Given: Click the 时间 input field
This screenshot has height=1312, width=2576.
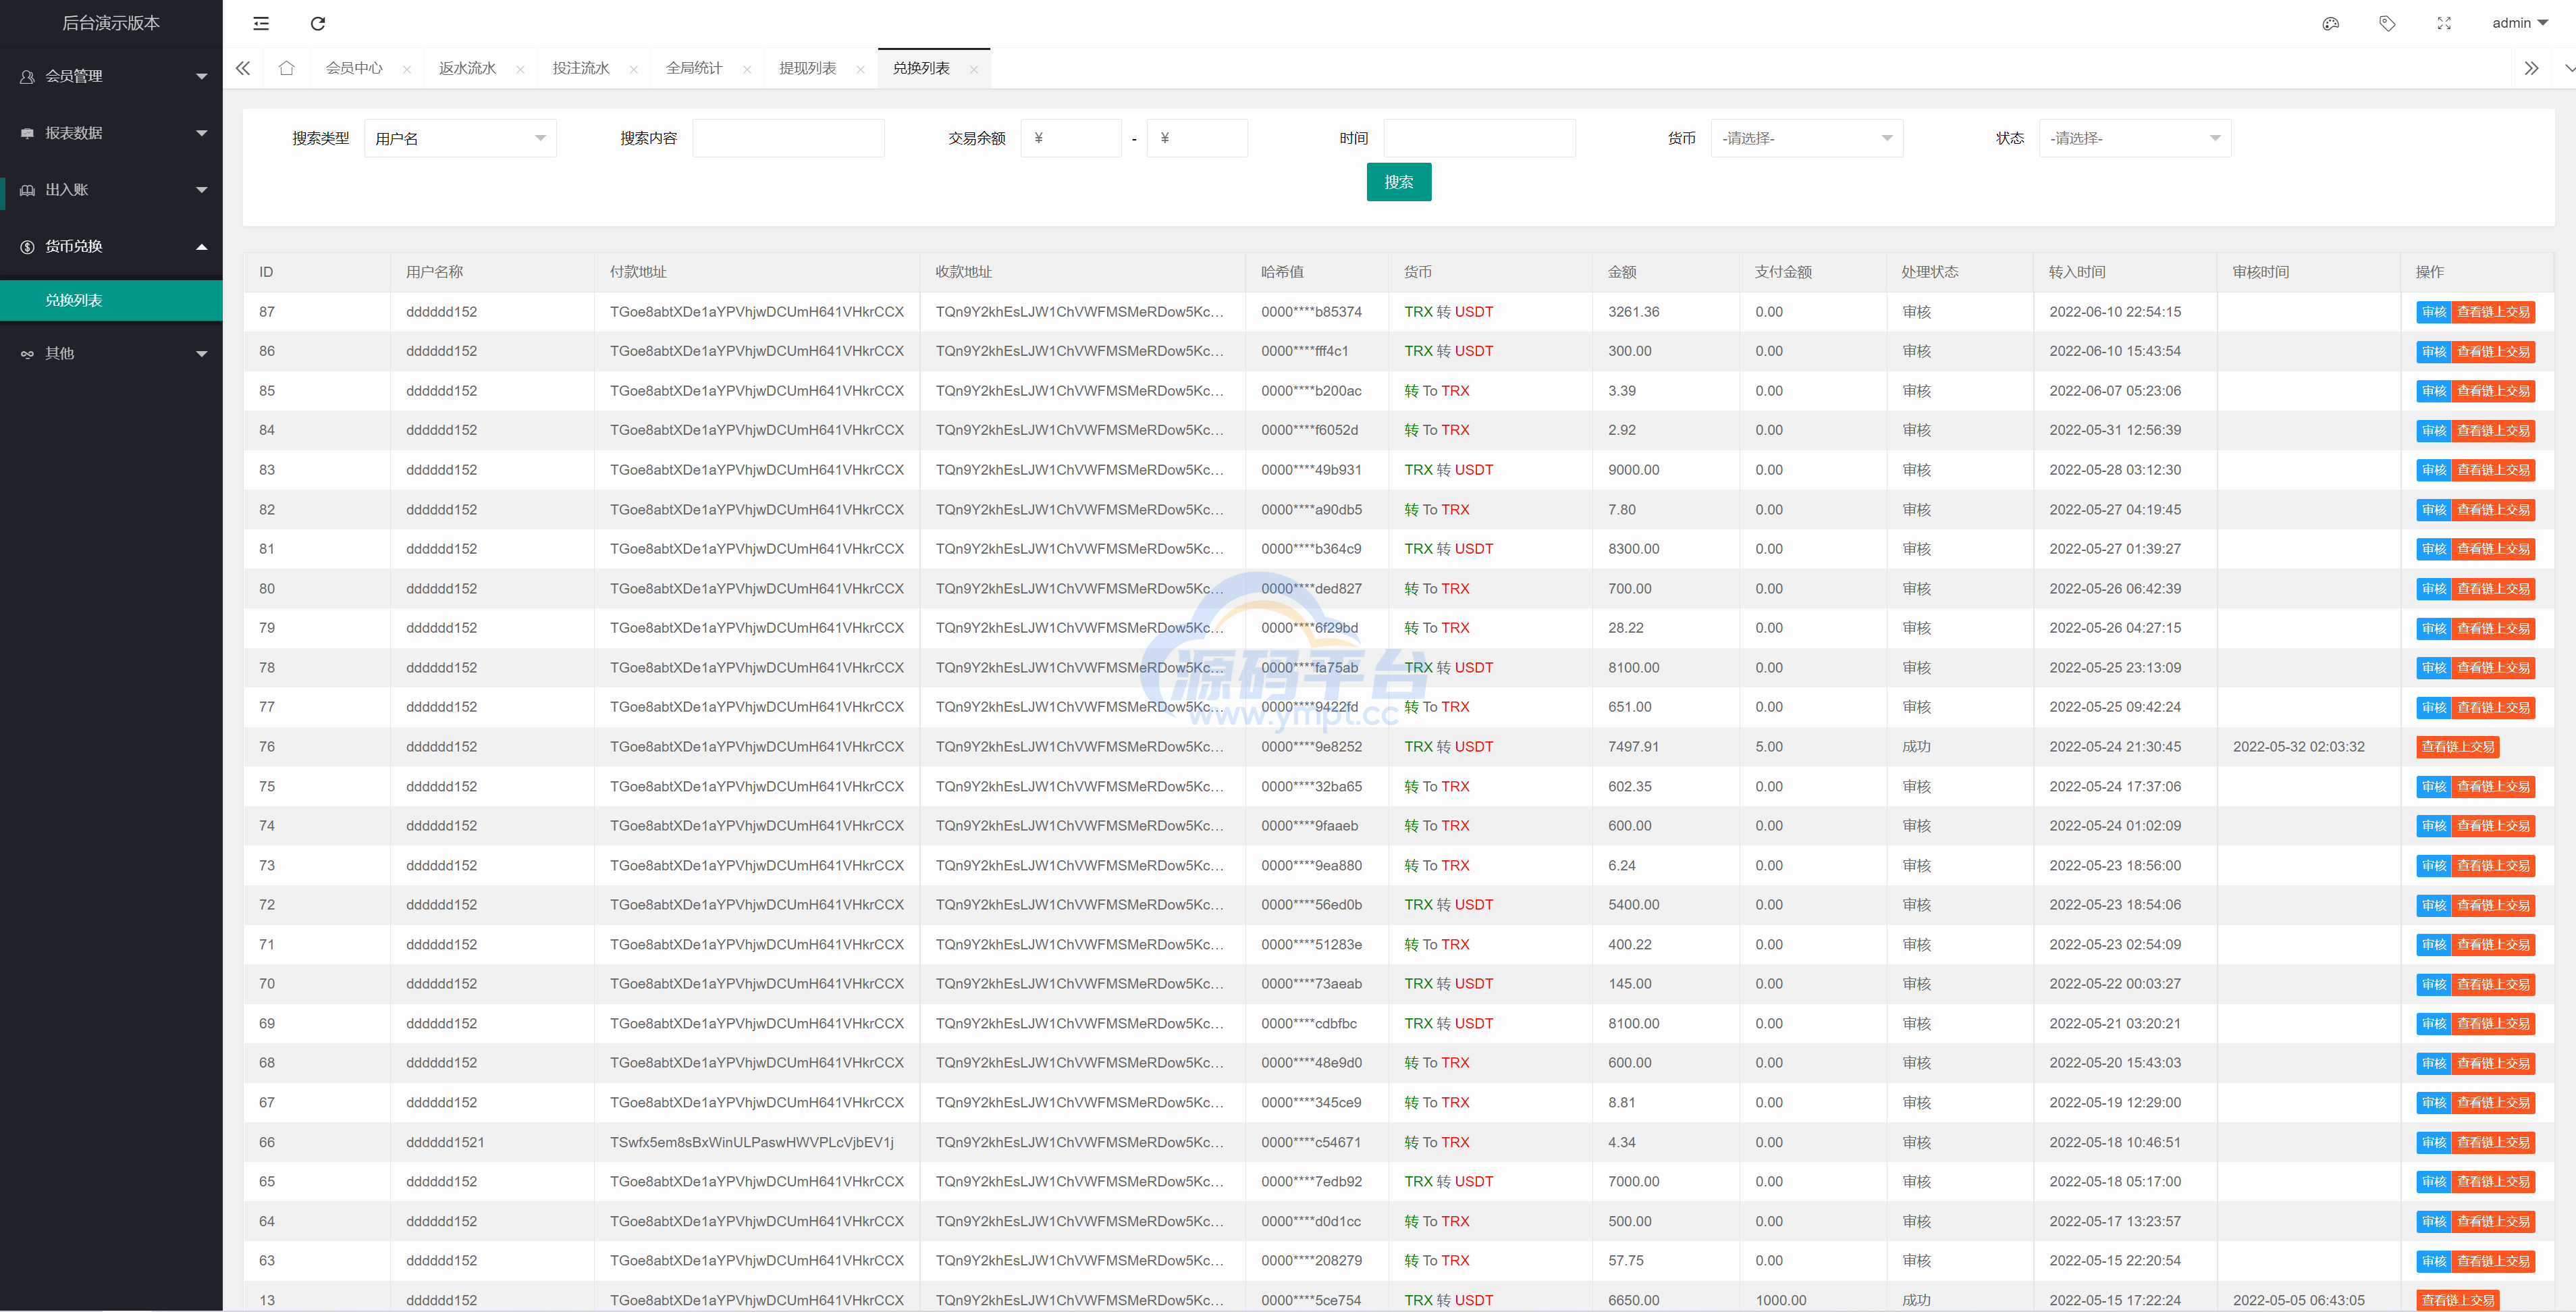Looking at the screenshot, I should (x=1479, y=138).
